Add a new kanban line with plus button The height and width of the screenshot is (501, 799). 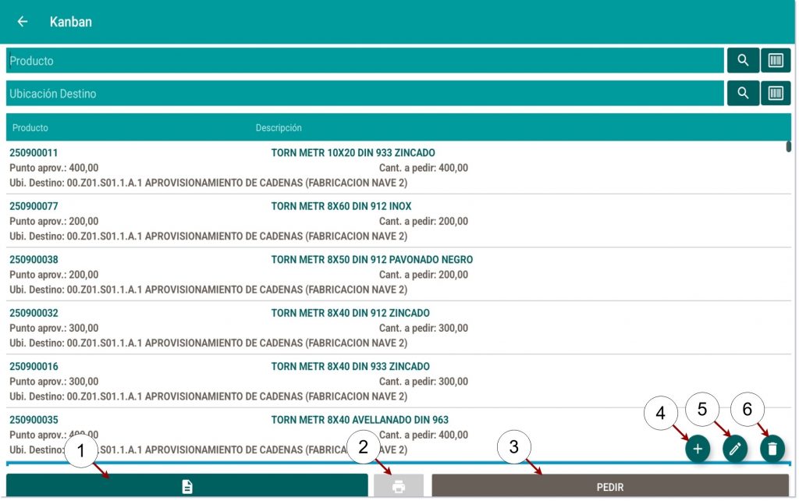tap(698, 449)
